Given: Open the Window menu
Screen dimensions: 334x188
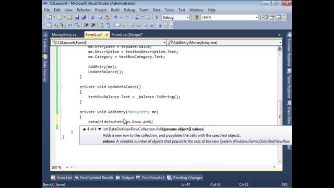Looking at the screenshot, I should point(196,10).
